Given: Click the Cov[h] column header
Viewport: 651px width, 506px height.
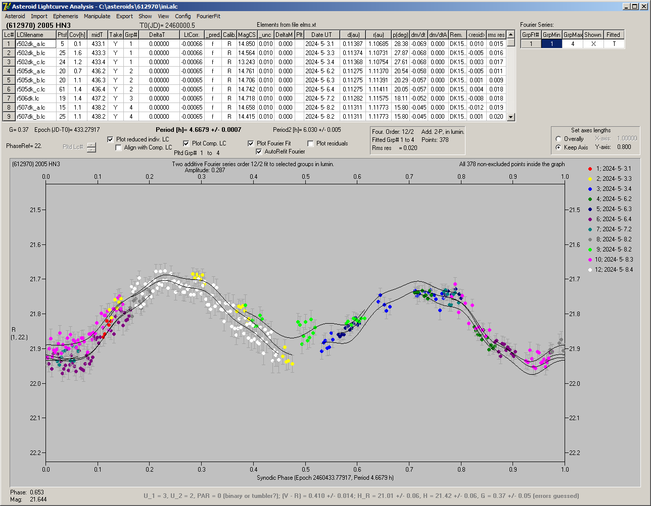Looking at the screenshot, I should [77, 35].
